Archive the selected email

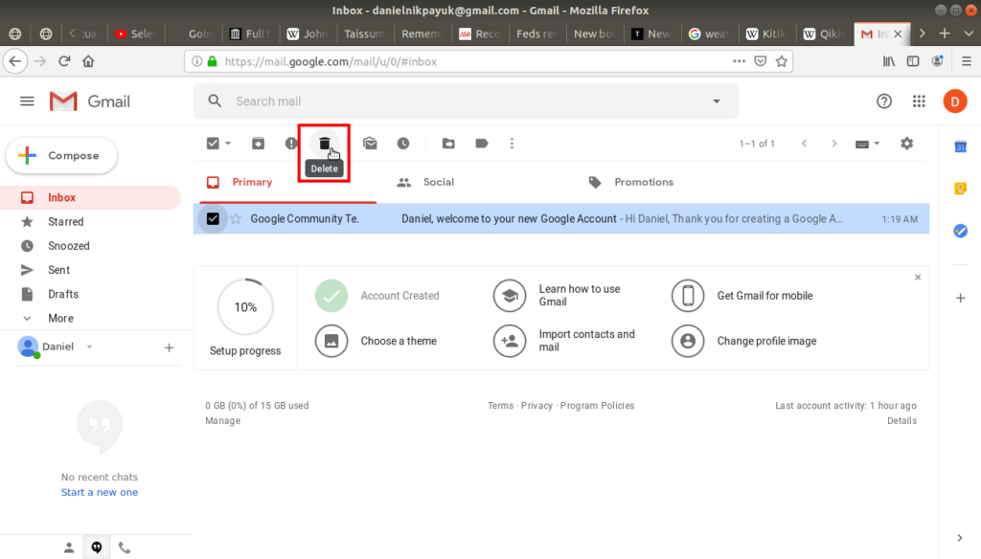(258, 144)
